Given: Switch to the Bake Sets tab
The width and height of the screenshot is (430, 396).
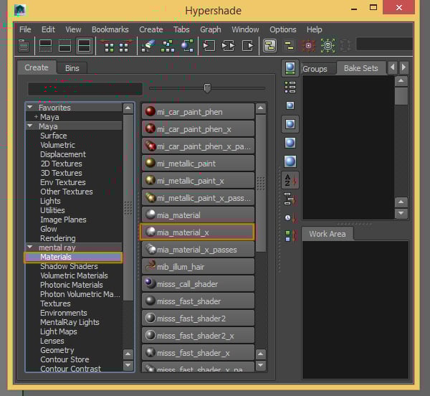Looking at the screenshot, I should tap(361, 68).
